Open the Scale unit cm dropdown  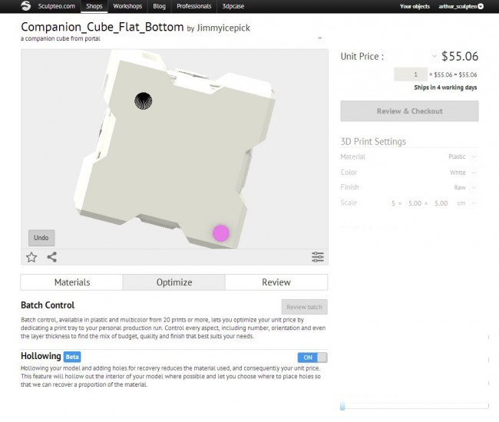coord(474,203)
